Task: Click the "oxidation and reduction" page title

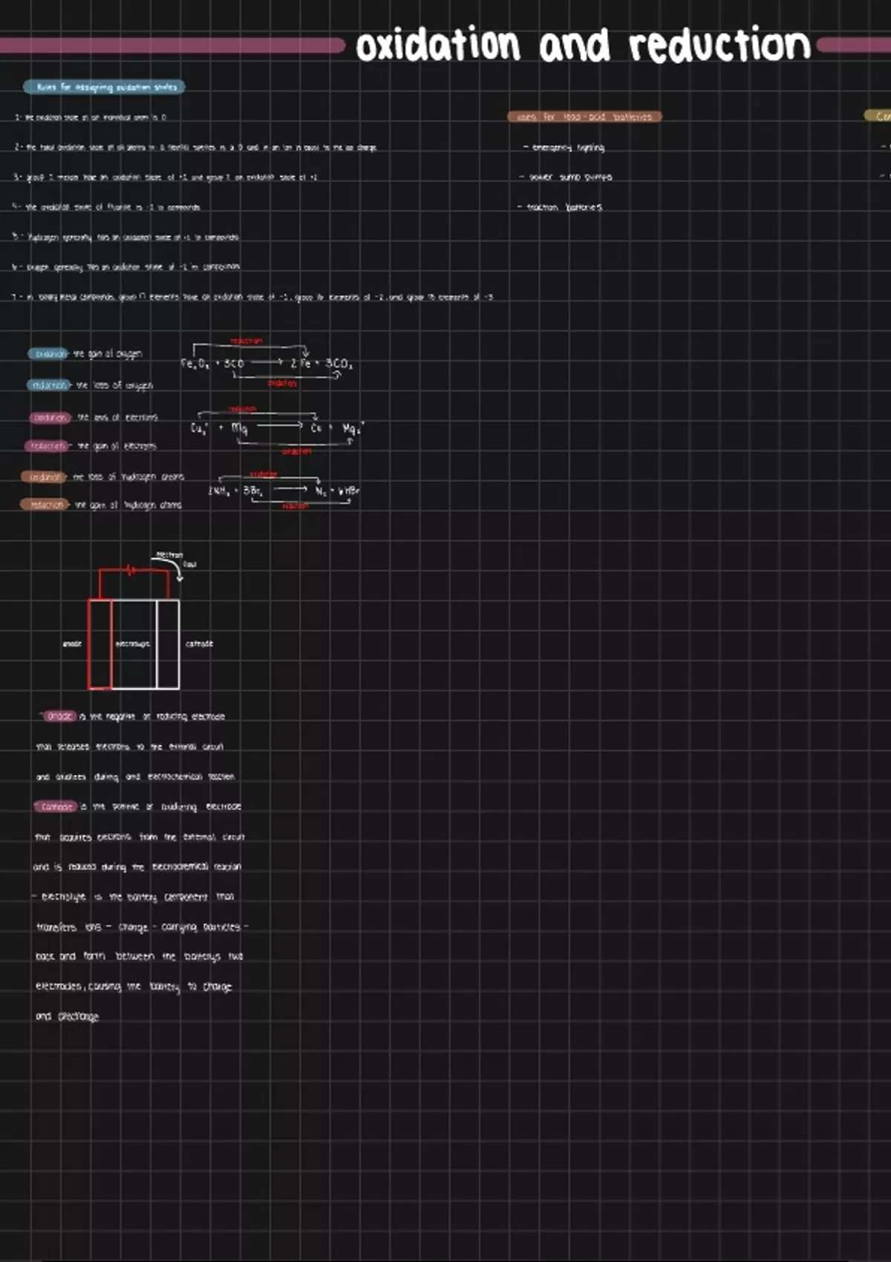Action: pos(583,46)
